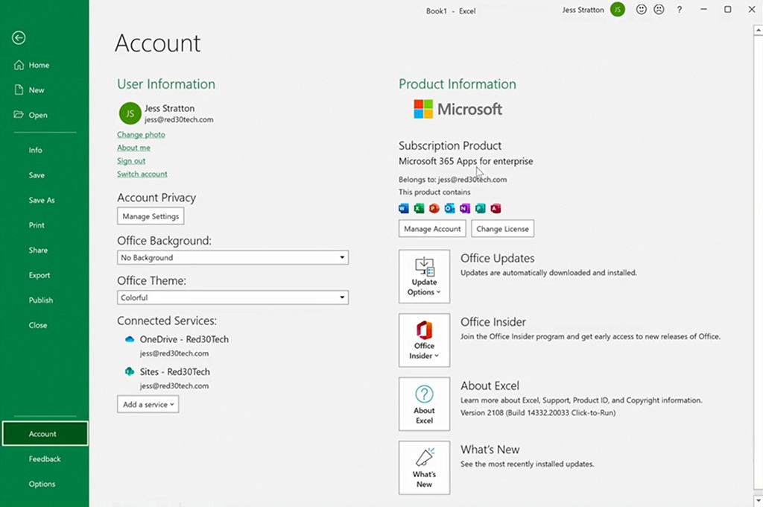Select Export in the sidebar
The image size is (763, 507).
[x=39, y=275]
